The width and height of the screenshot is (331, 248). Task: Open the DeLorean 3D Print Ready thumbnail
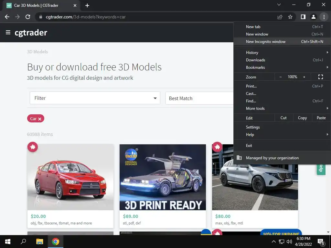tap(163, 177)
